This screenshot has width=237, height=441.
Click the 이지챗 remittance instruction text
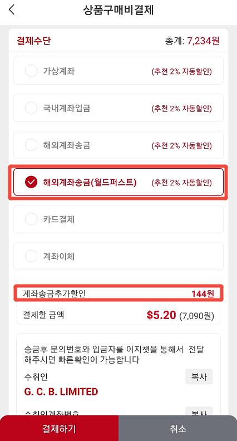click(114, 355)
